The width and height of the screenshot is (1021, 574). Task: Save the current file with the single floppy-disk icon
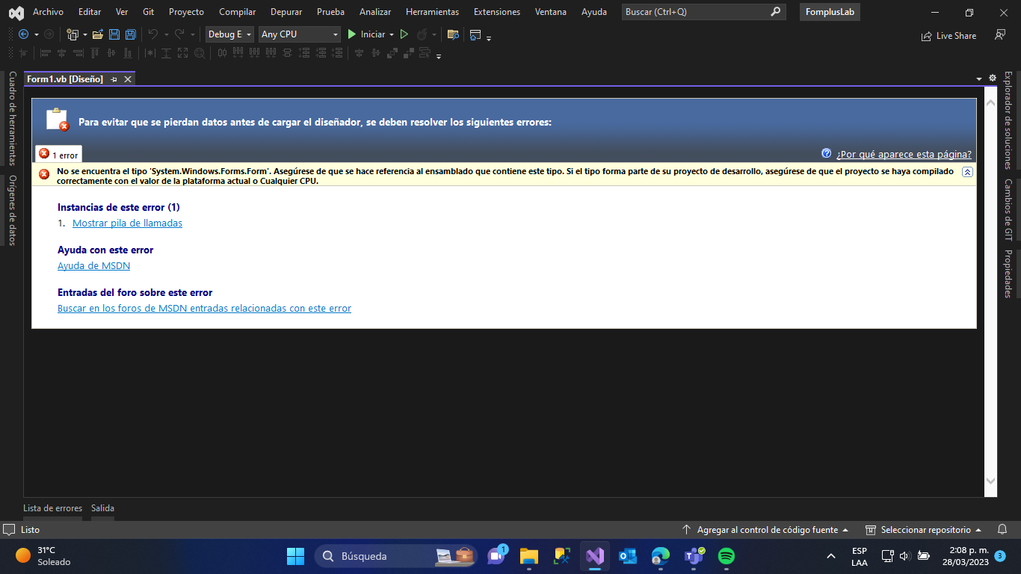[x=114, y=34]
